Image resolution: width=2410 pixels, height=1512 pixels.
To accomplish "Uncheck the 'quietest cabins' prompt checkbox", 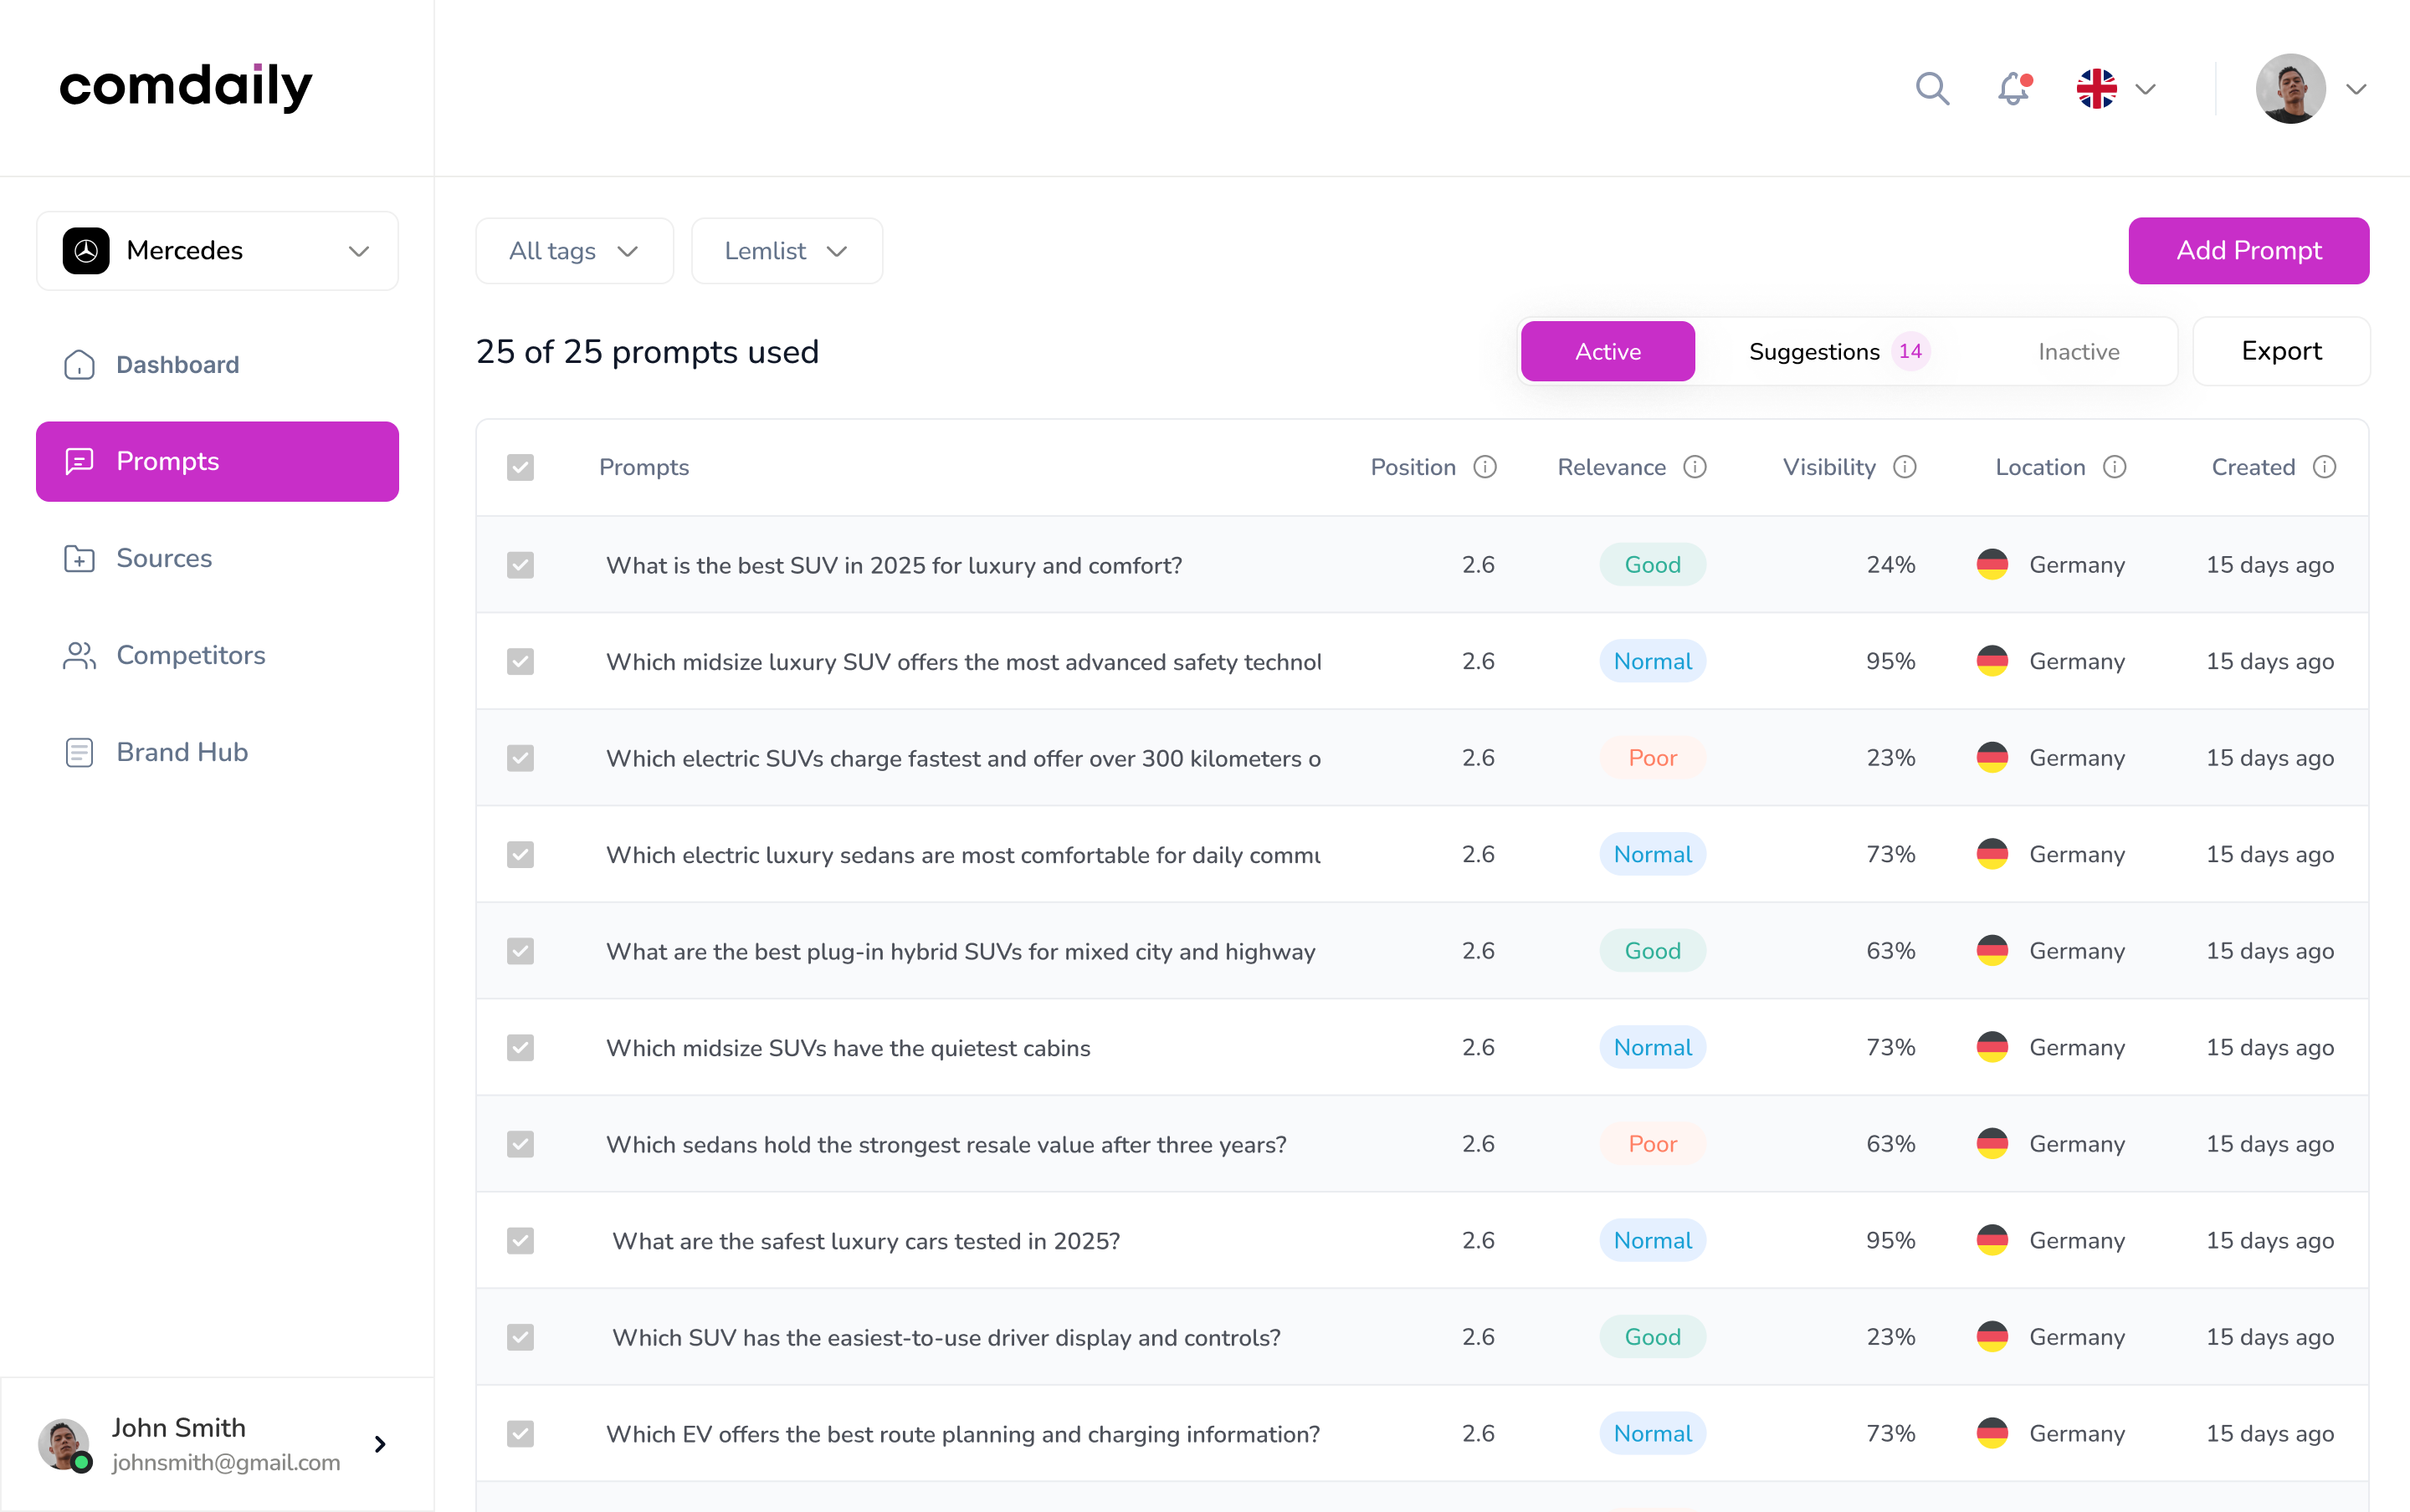I will click(x=520, y=1048).
